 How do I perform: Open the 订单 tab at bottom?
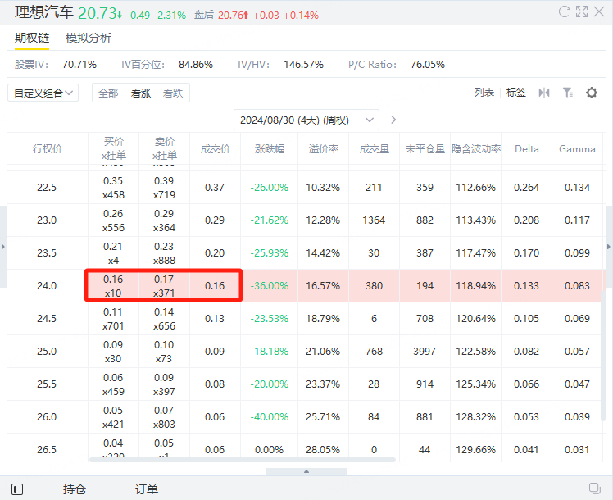147,489
